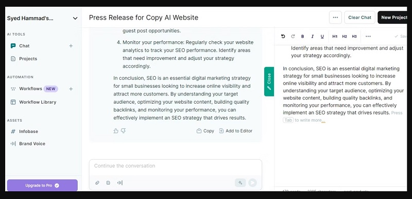Give the response a thumbs down

coord(123,130)
